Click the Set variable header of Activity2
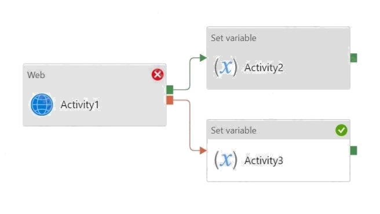 233,38
